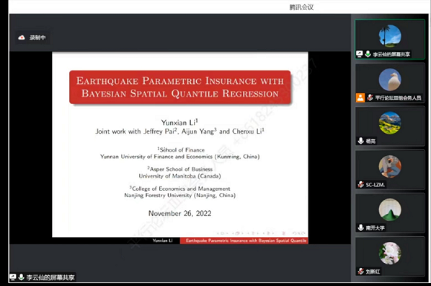The height and width of the screenshot is (286, 431).
Task: Click the cloud recording status icon
Action: 22,38
